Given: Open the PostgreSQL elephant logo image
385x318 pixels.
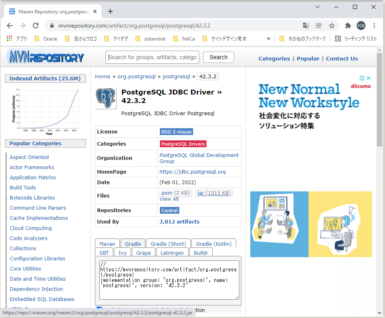Looking at the screenshot, I should (x=105, y=98).
